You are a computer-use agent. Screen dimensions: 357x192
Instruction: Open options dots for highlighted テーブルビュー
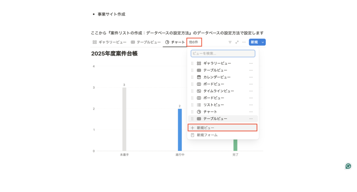click(251, 119)
